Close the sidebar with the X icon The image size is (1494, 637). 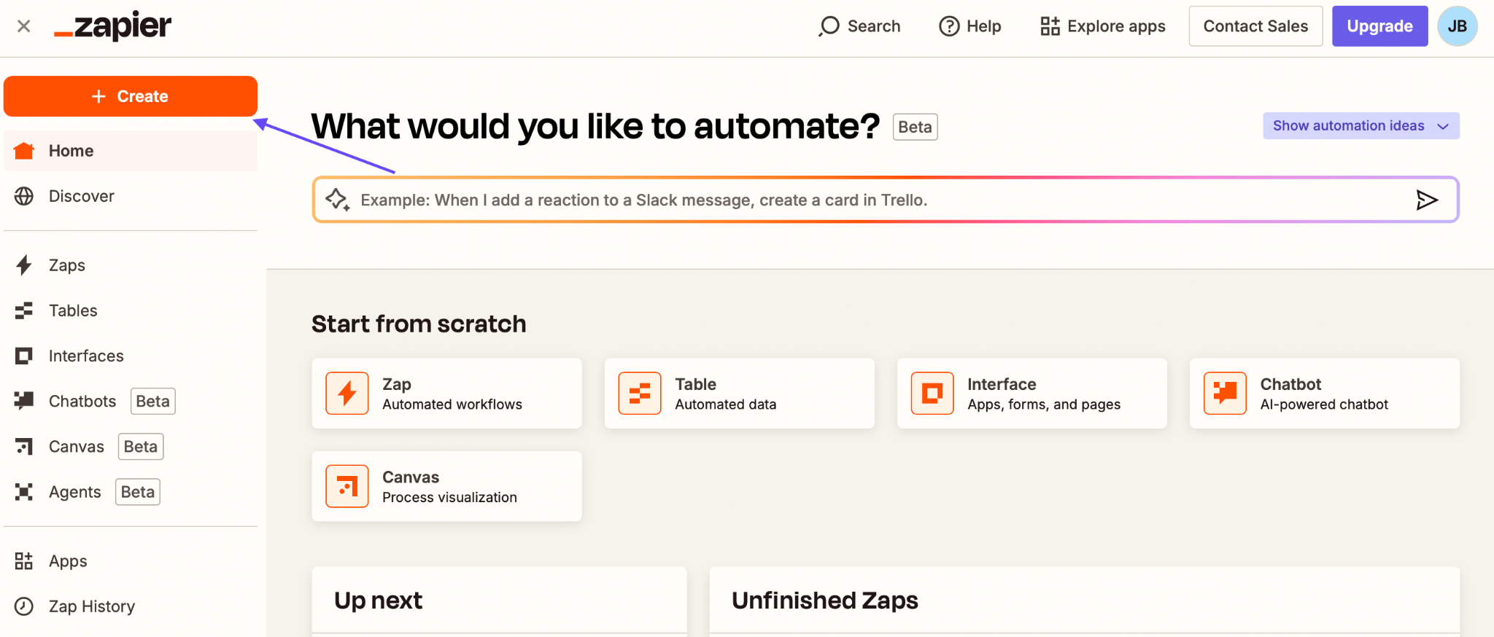pos(24,26)
